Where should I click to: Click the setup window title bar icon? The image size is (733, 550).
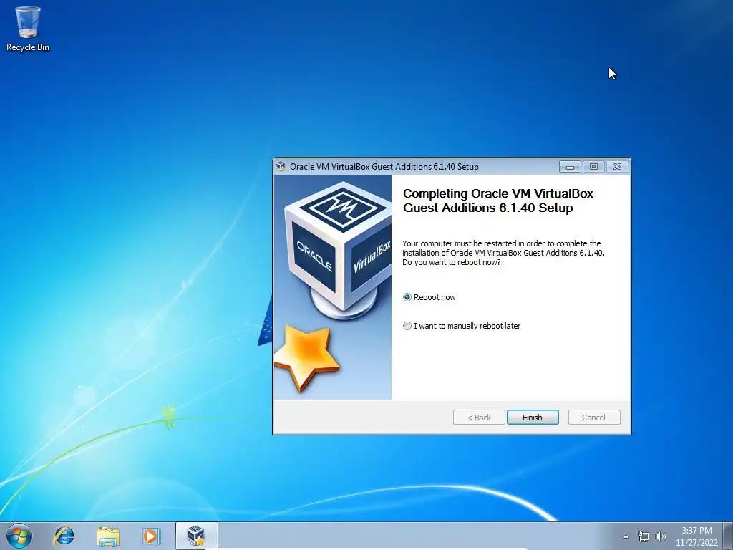[x=281, y=166]
